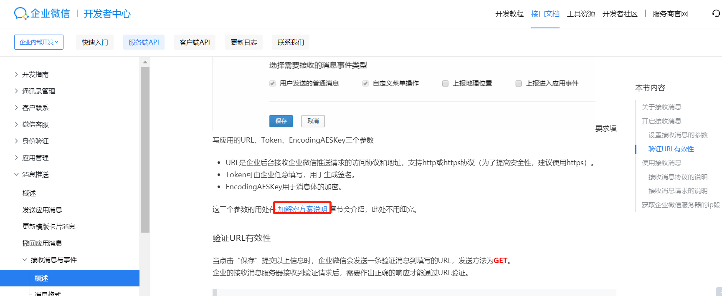The width and height of the screenshot is (722, 296).
Task: Jump to 开启接收消息 section
Action: (x=661, y=121)
